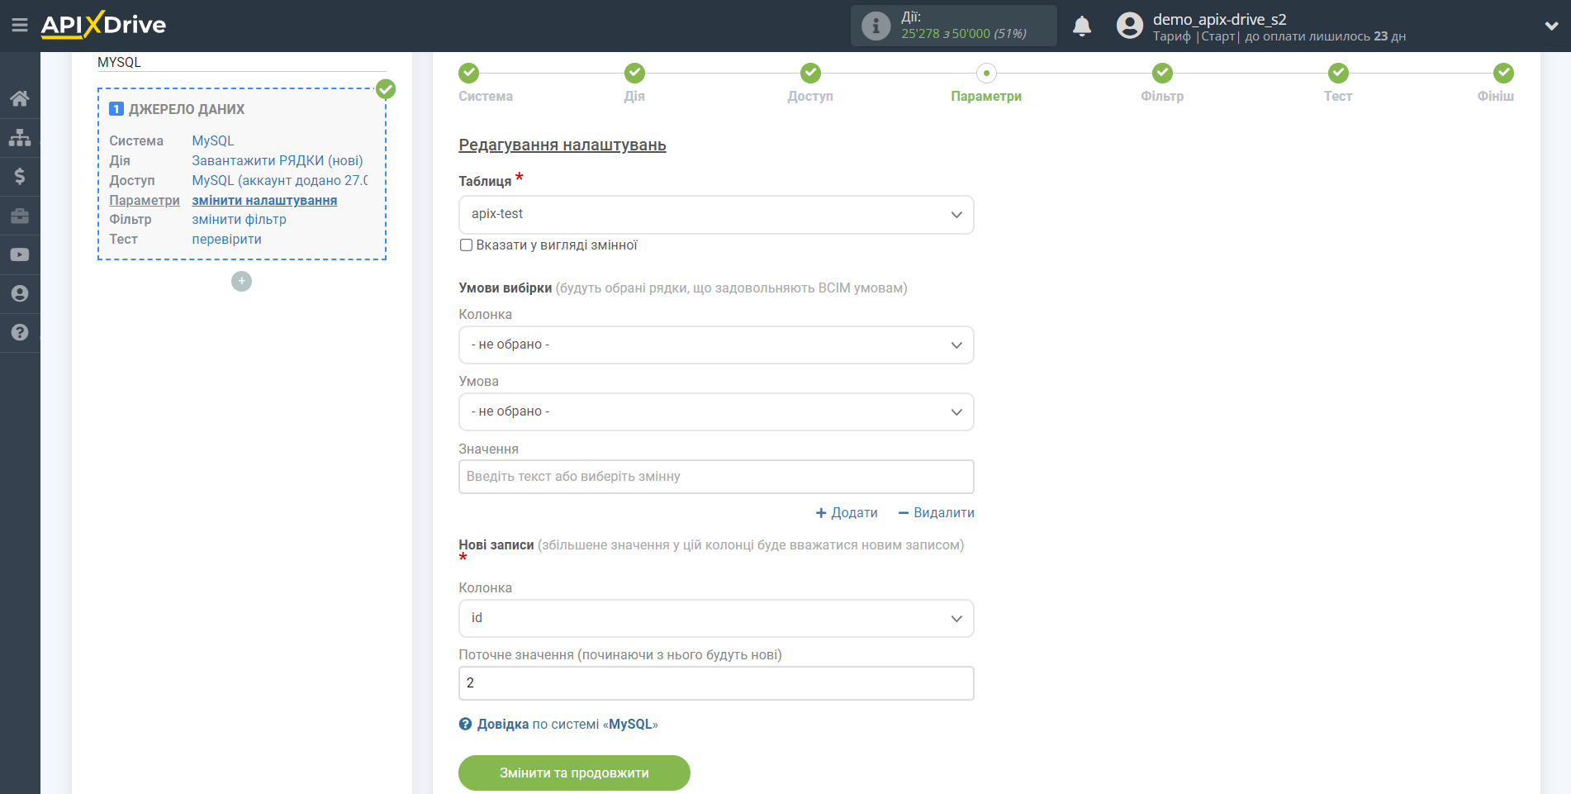Image resolution: width=1571 pixels, height=794 pixels.
Task: Open the help question sidebar icon
Action: (x=20, y=332)
